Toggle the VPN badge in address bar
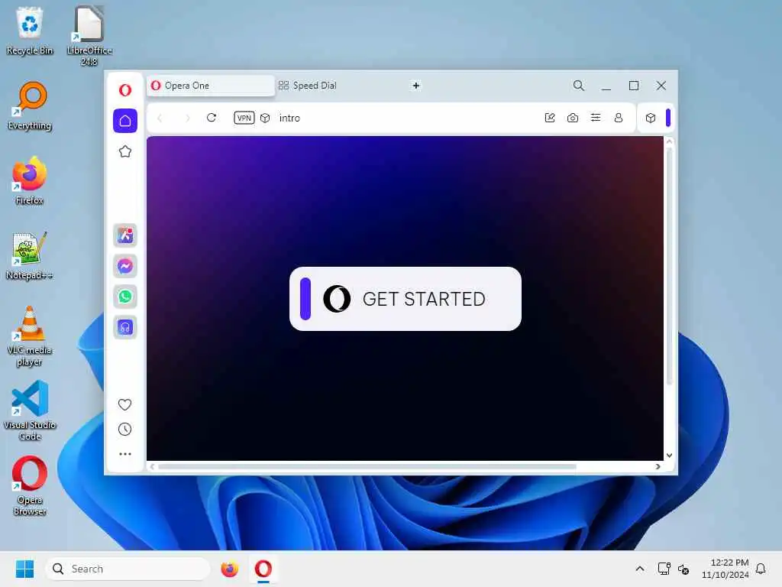Screen dimensions: 782x587 244,118
